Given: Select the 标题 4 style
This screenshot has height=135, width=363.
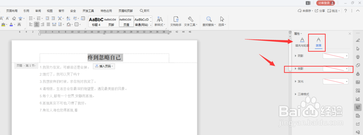Looking at the screenshot, I should [96, 21].
